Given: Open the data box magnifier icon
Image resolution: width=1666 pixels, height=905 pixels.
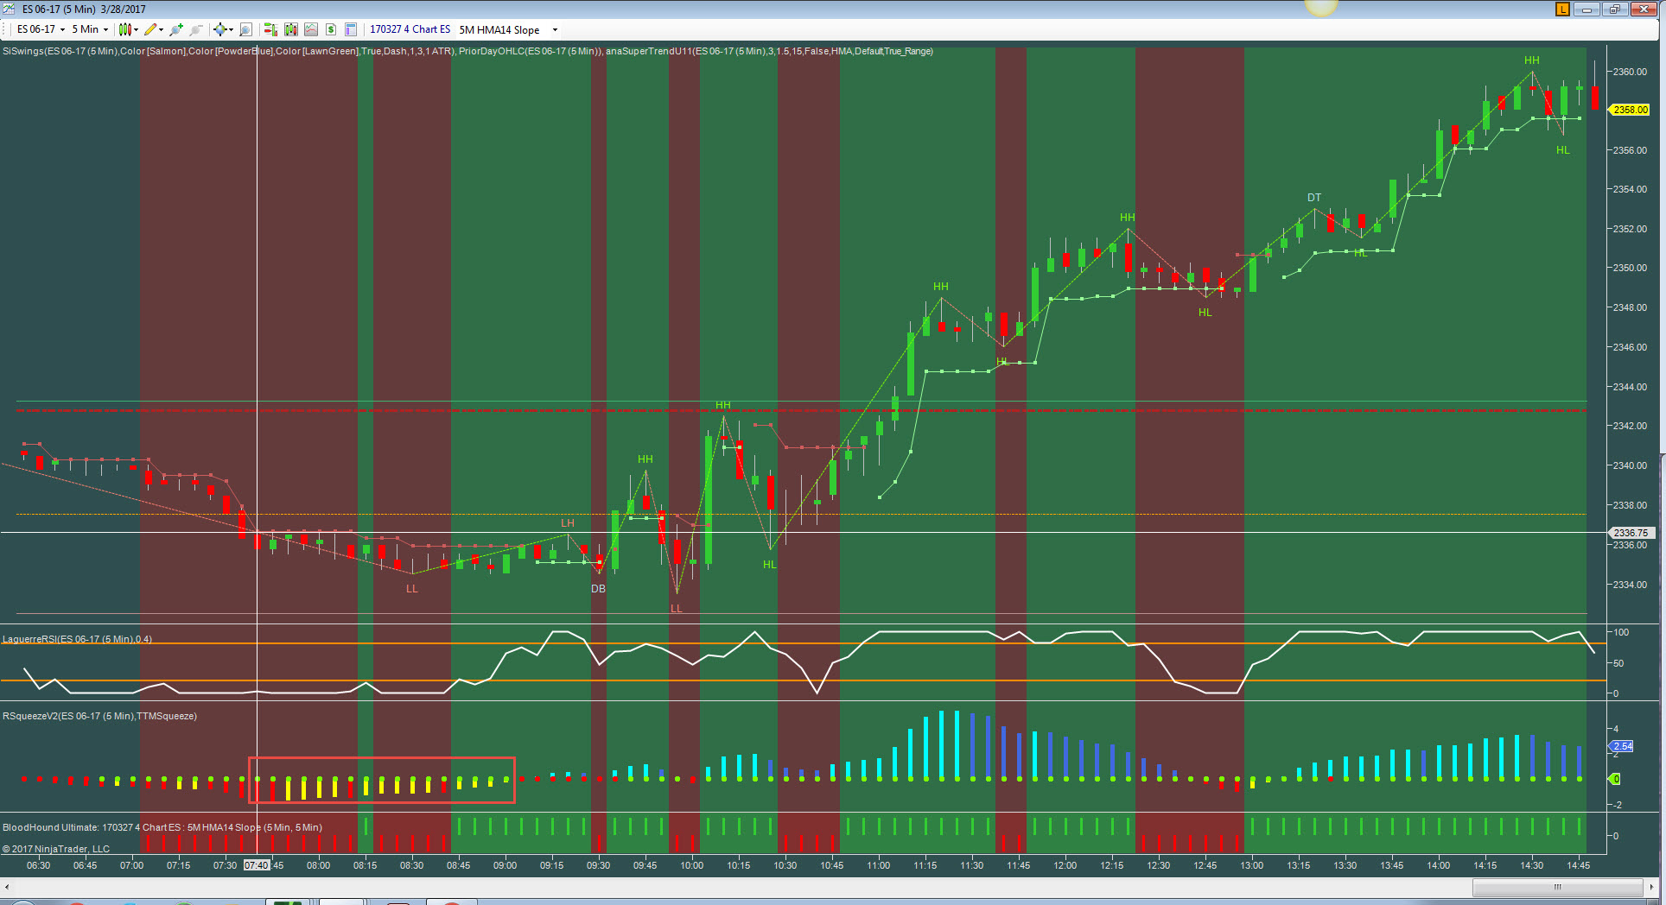Looking at the screenshot, I should click(x=245, y=29).
